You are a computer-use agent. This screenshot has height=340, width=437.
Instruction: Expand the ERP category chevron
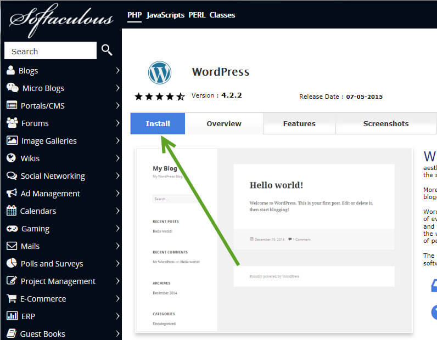click(x=117, y=316)
